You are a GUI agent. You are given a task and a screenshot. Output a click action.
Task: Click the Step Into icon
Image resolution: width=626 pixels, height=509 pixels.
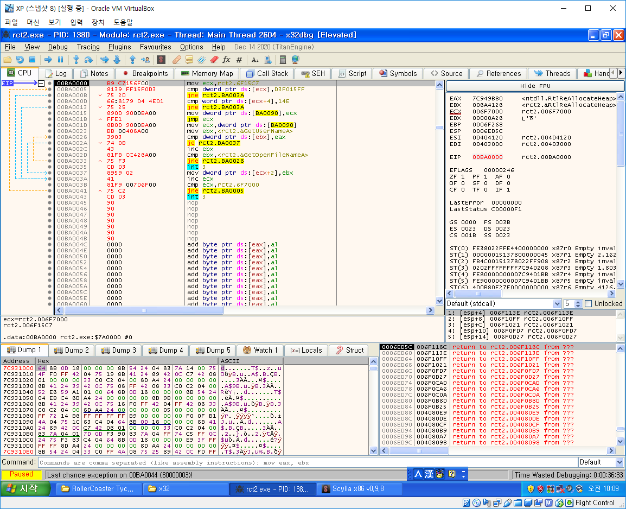[76, 60]
